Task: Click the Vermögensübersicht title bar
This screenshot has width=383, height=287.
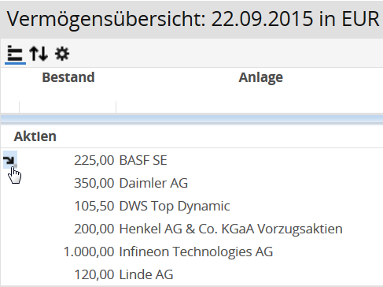Action: pos(192,19)
